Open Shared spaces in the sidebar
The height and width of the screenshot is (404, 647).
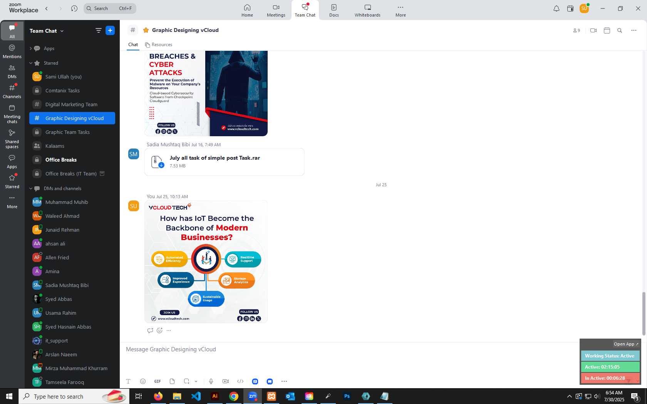pos(12,139)
